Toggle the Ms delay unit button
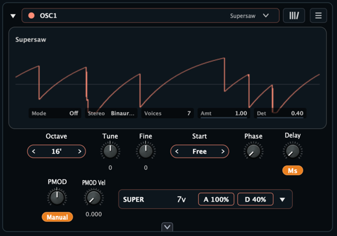 [x=293, y=171]
